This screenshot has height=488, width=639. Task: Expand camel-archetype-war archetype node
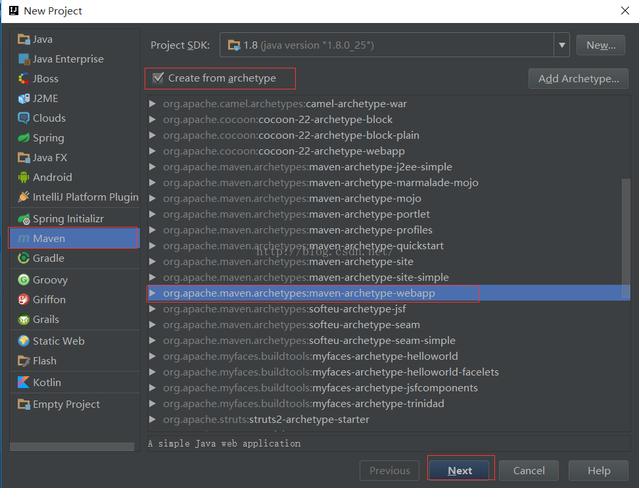(153, 103)
